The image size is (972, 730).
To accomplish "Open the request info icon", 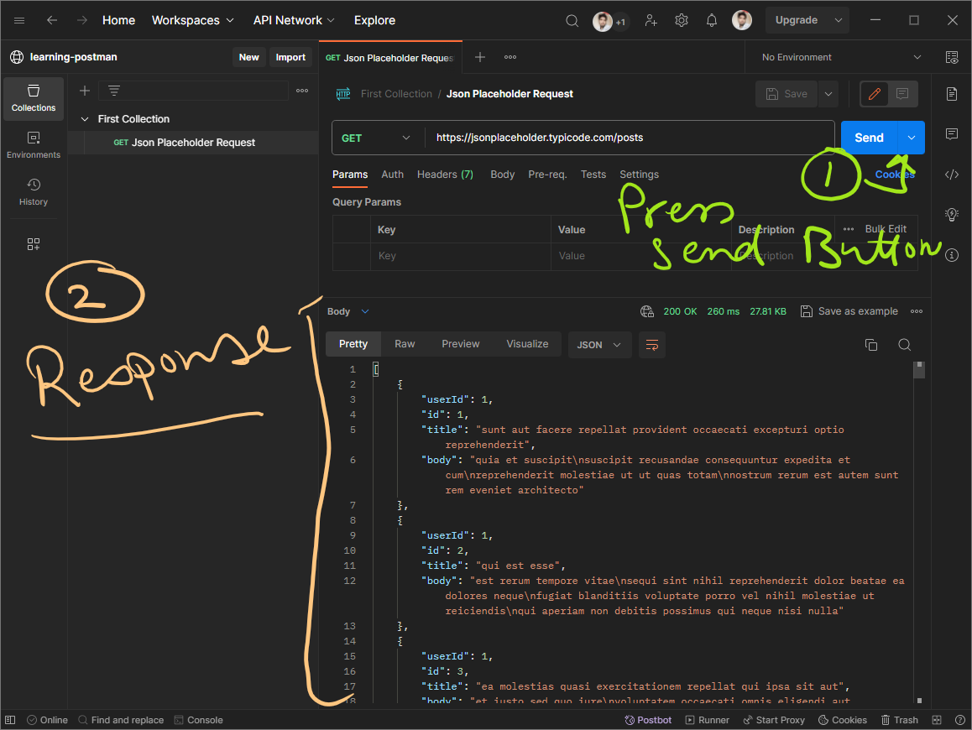I will (952, 255).
